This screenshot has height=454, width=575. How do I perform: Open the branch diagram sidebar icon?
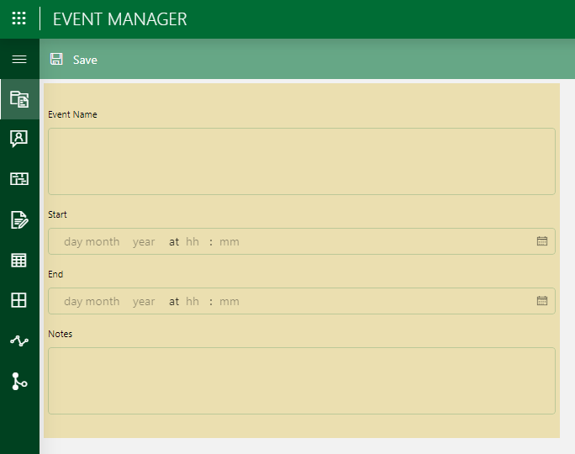[19, 382]
